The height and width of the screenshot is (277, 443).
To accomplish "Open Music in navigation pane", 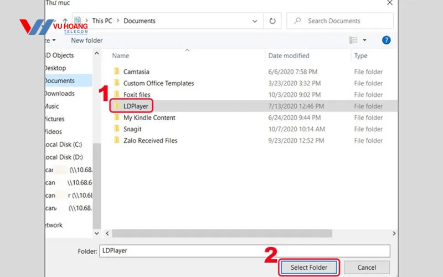I will (x=52, y=106).
